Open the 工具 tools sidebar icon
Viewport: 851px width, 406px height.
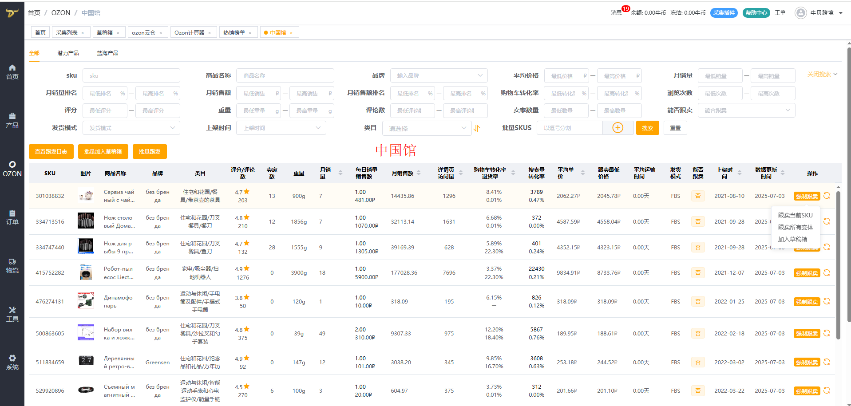(x=12, y=314)
